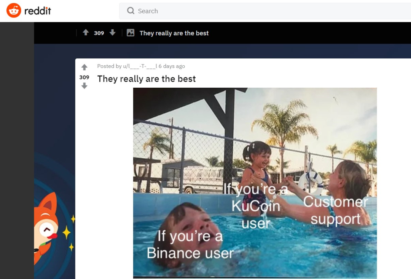Open the reddit wordmark home link
This screenshot has height=279, width=411.
37,11
